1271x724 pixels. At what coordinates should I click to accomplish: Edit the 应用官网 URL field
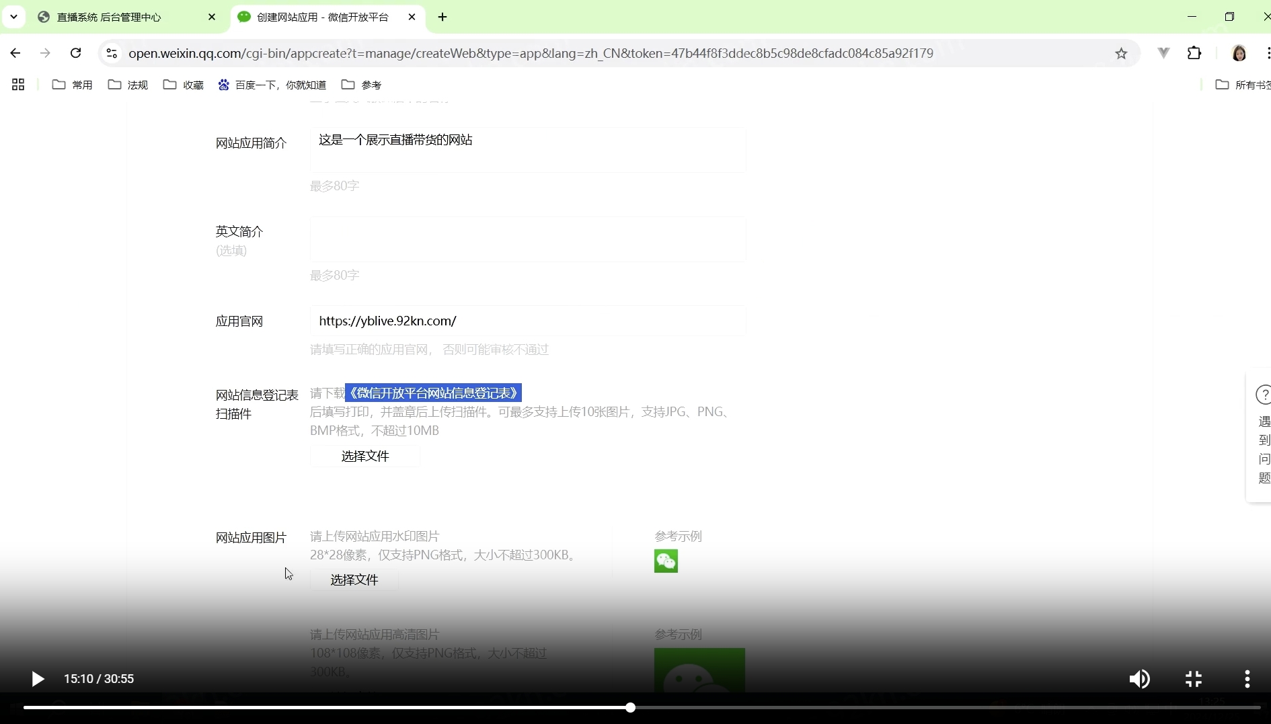pos(528,321)
